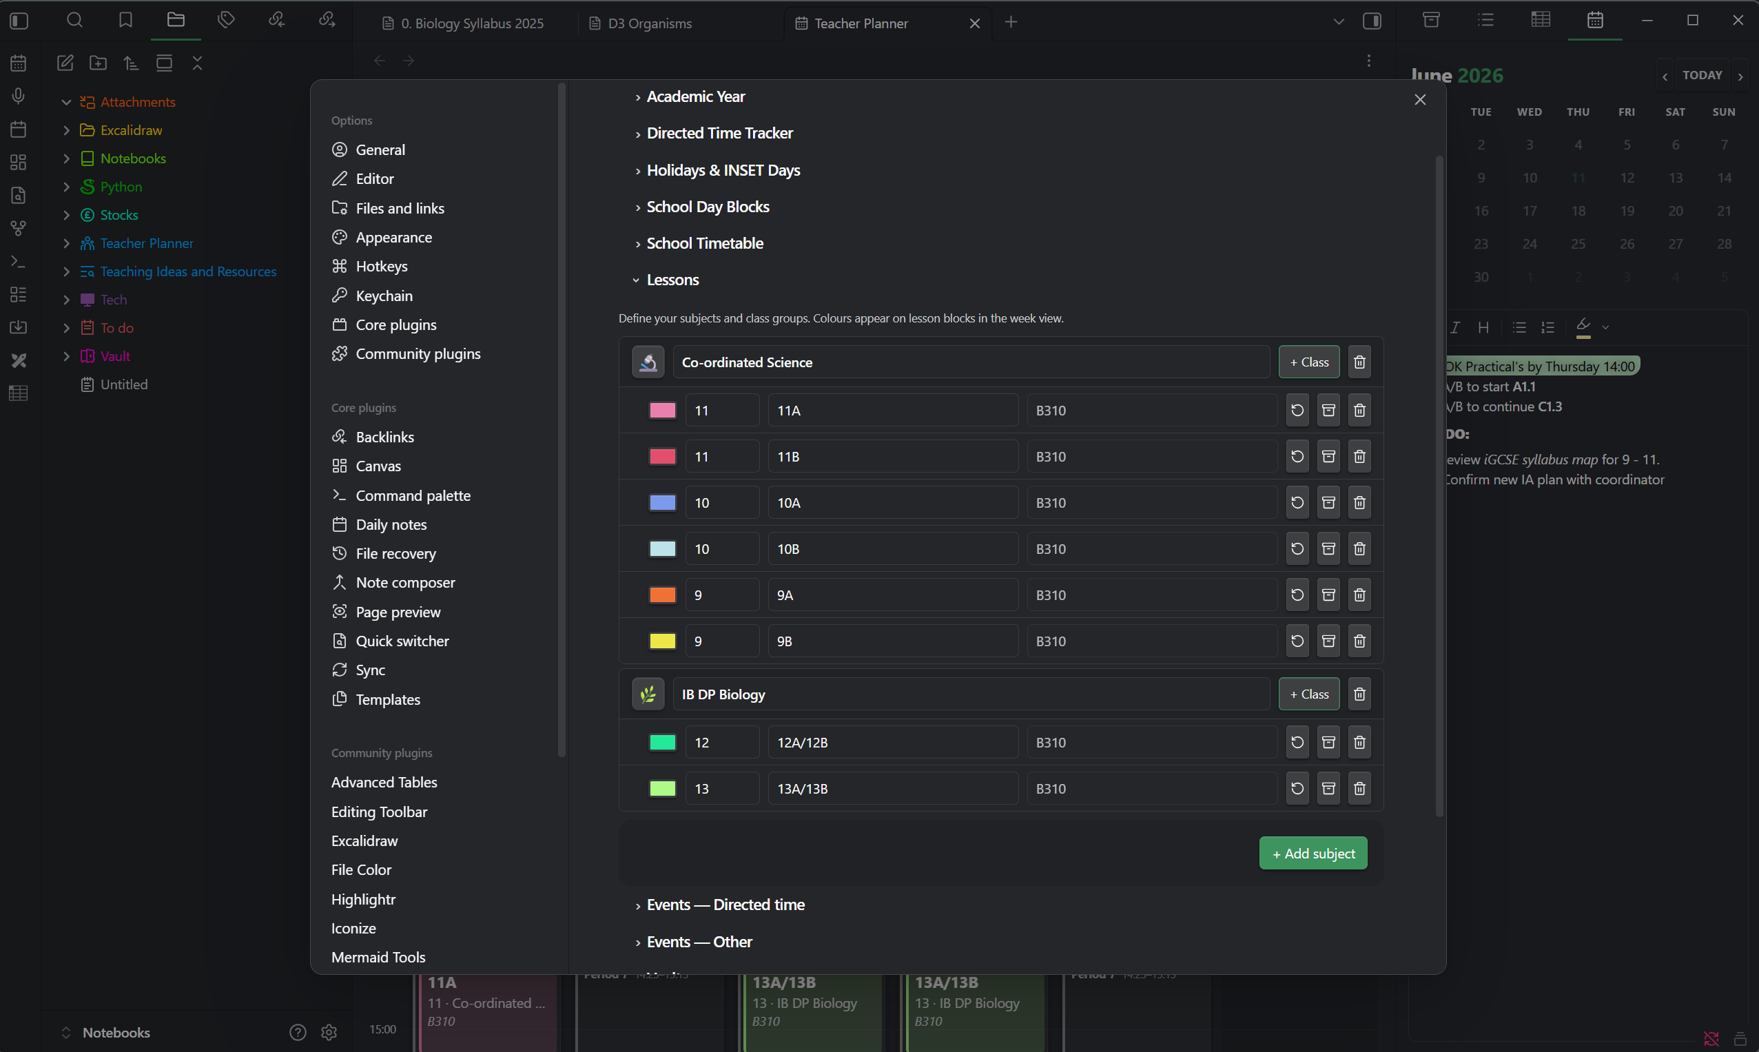Switch to the D3 Organisms tab

pyautogui.click(x=650, y=23)
